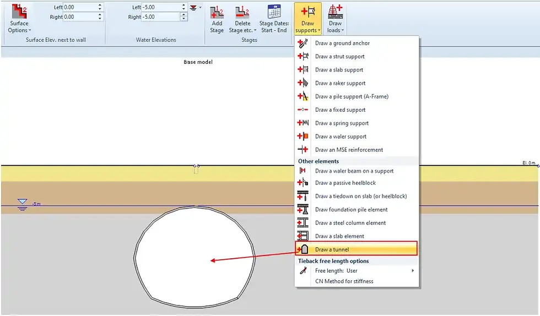This screenshot has width=540, height=316.
Task: Step the Left water elevation spinner
Action: click(x=183, y=7)
